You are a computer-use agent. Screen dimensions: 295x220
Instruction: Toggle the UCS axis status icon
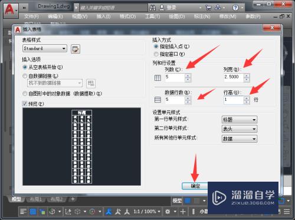click(68, 212)
